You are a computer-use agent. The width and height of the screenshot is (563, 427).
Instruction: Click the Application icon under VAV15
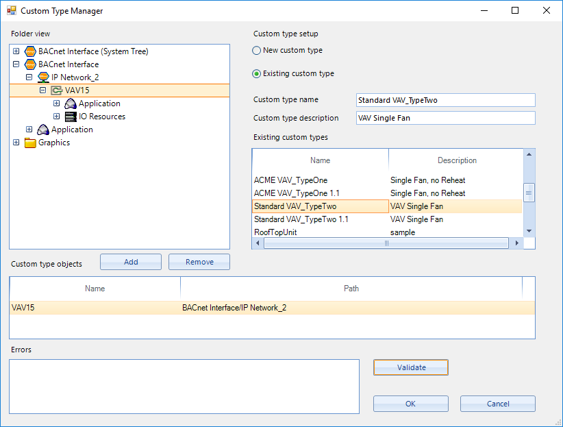(x=71, y=103)
